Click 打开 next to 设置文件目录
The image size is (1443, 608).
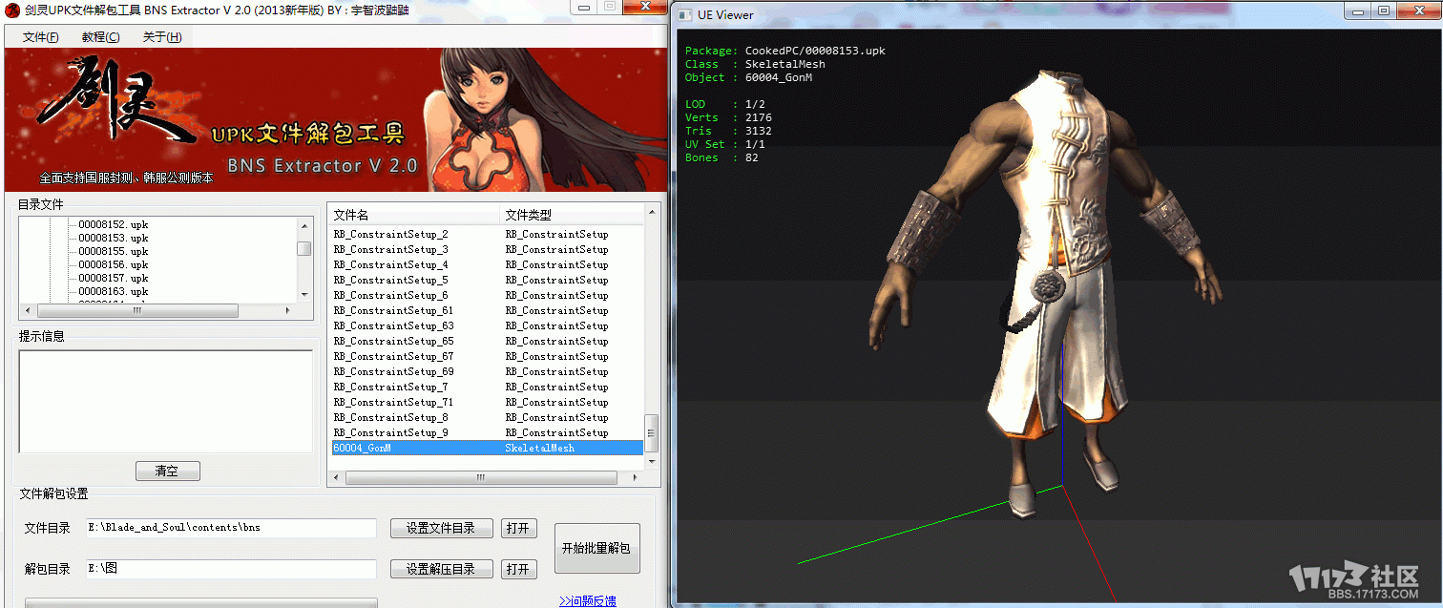[518, 529]
